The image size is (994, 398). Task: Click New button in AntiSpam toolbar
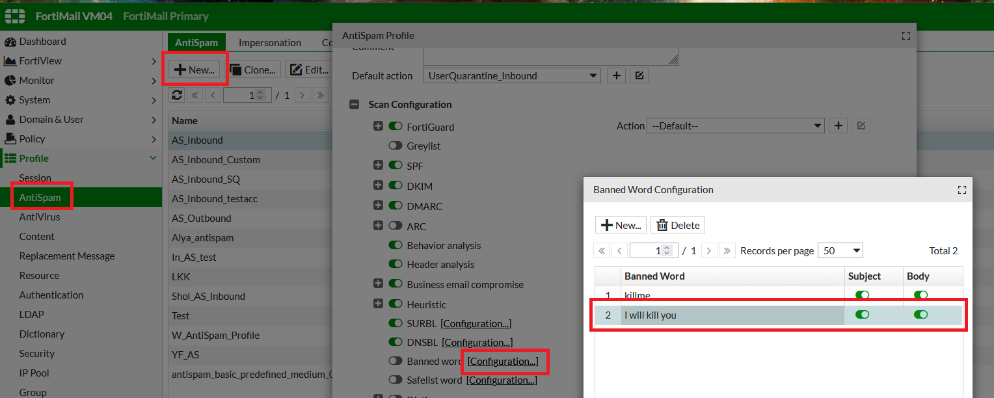(x=194, y=70)
